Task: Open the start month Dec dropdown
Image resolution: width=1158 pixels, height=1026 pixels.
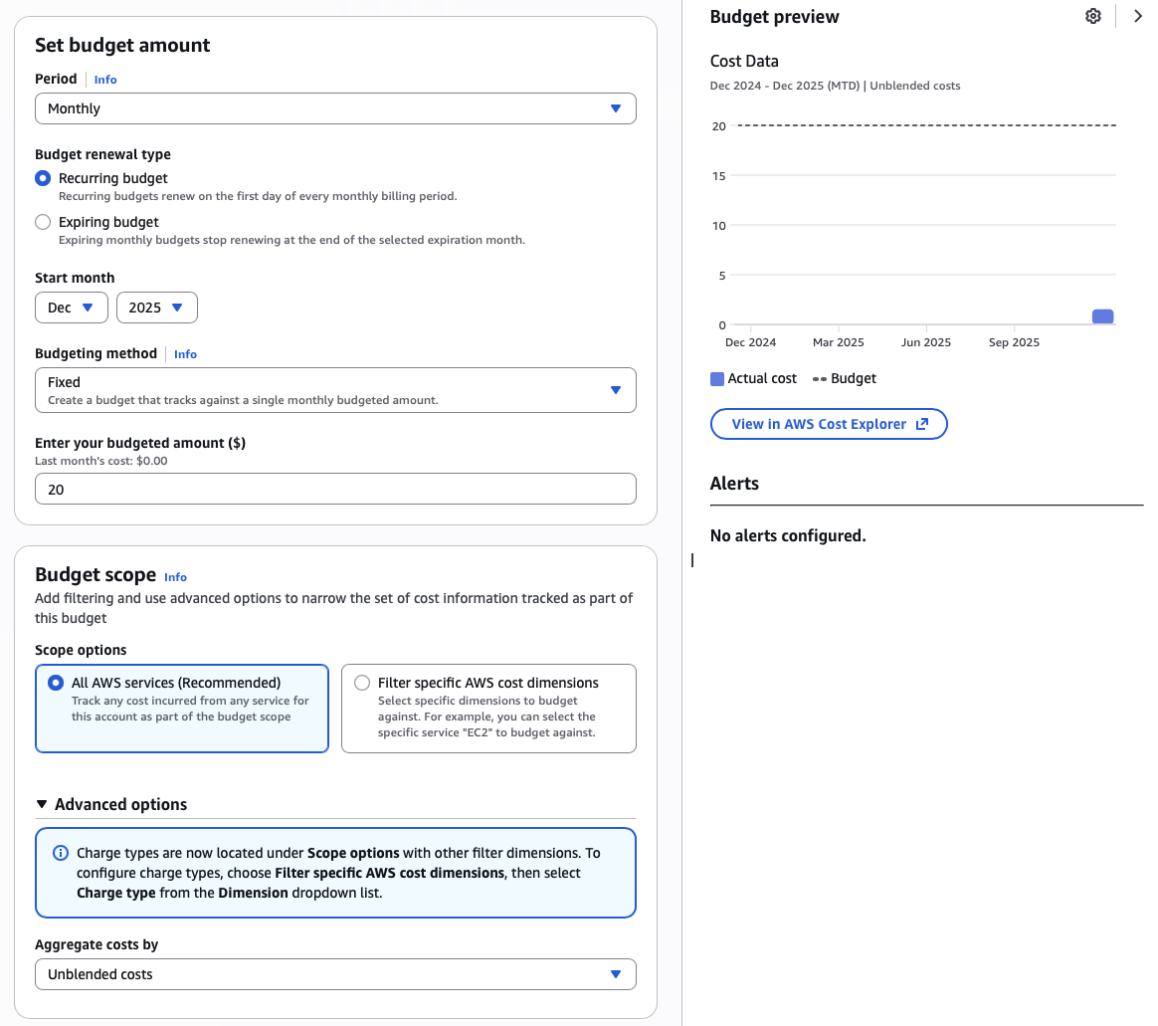Action: coord(72,308)
